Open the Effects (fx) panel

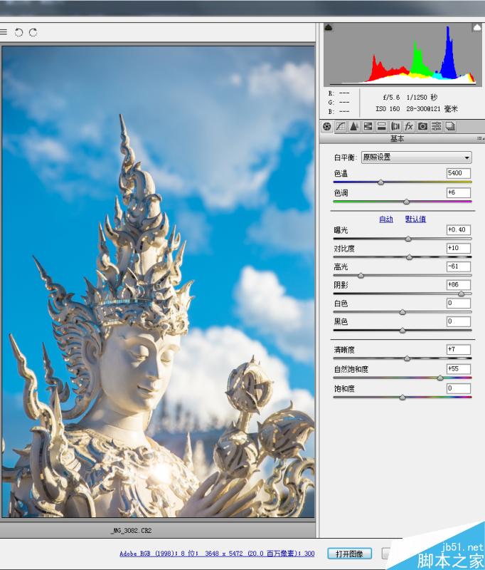409,127
